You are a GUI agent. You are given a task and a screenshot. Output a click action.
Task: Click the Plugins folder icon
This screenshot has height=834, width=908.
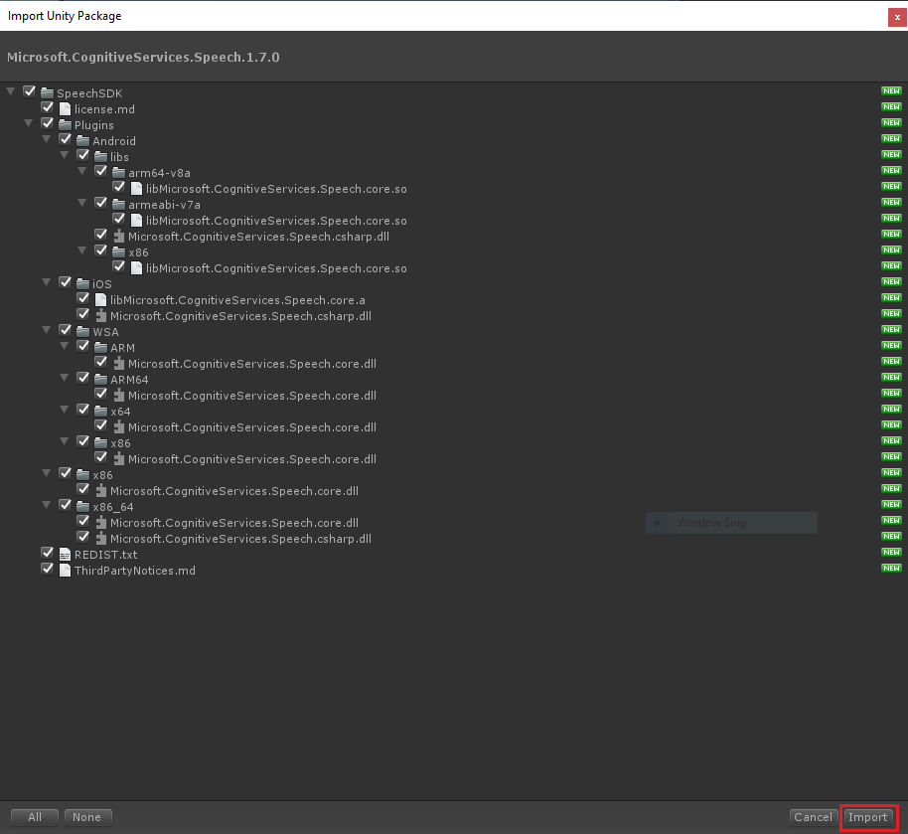(x=65, y=125)
